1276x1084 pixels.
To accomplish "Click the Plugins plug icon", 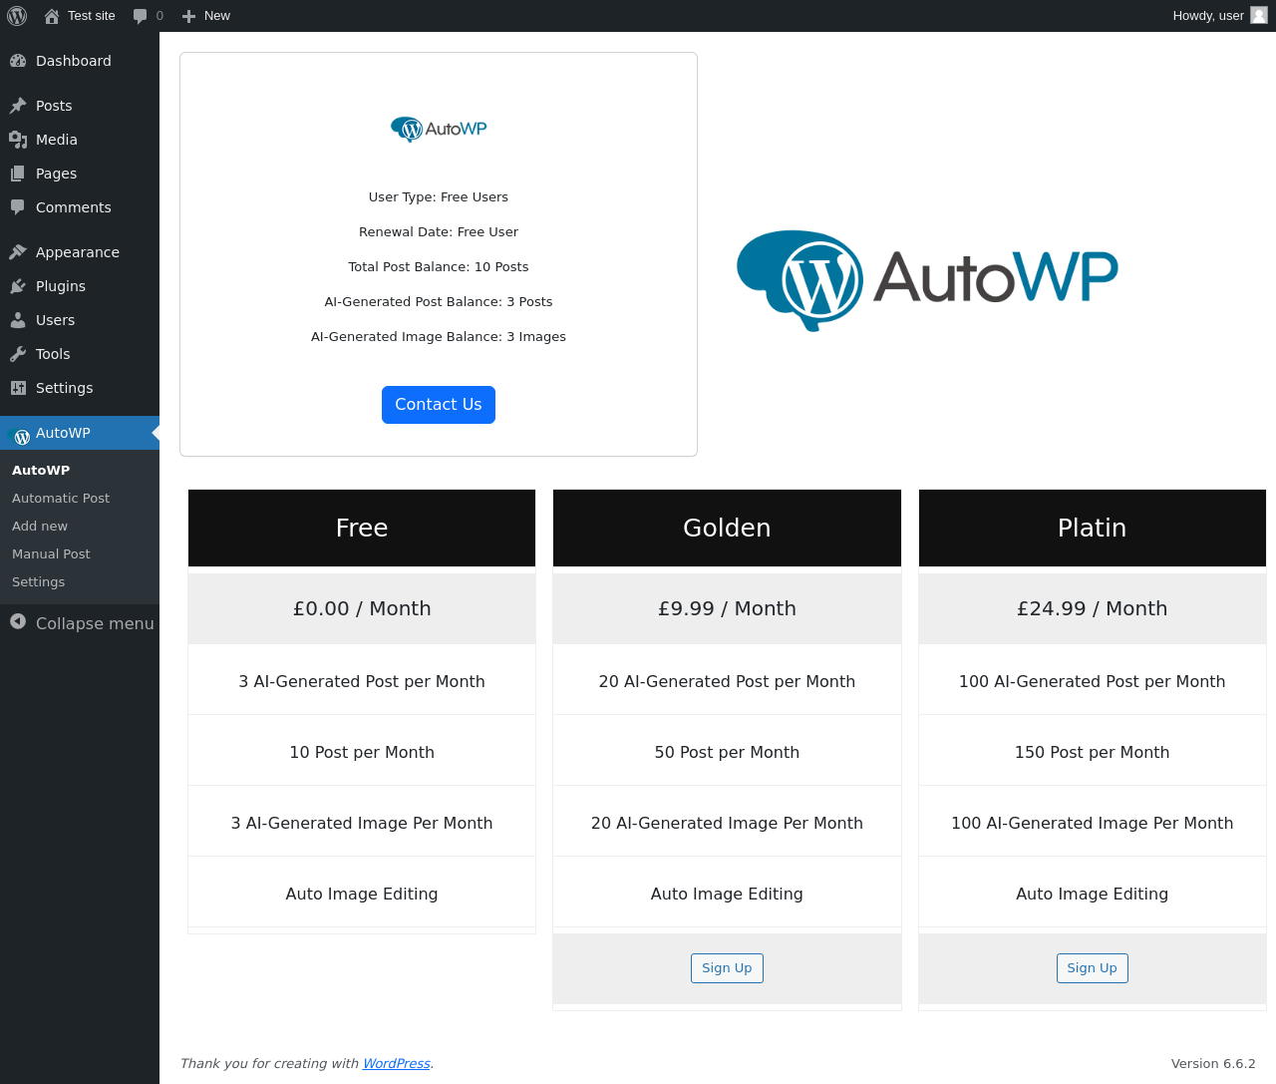I will pyautogui.click(x=18, y=286).
